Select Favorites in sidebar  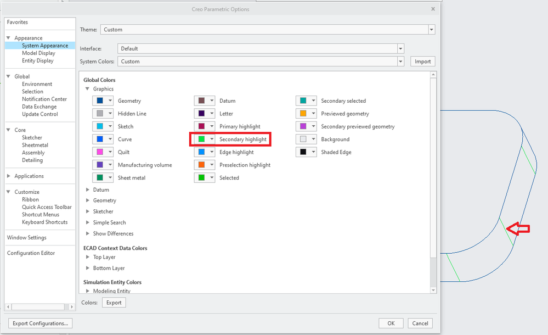click(17, 22)
